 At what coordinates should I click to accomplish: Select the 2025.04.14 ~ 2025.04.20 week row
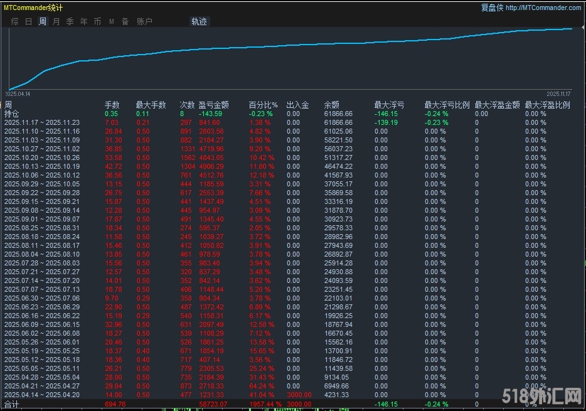point(42,395)
